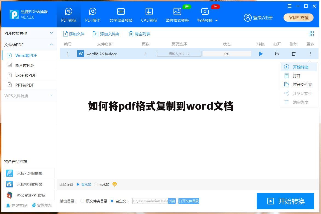The width and height of the screenshot is (321, 214).
Task: Select the 自定义 output radio button
Action: tap(112, 201)
